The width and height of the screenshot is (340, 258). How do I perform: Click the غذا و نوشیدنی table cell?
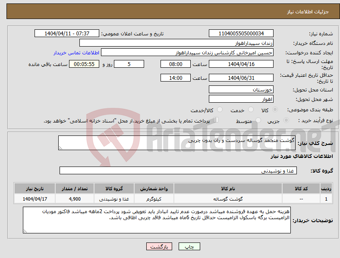click(114, 198)
